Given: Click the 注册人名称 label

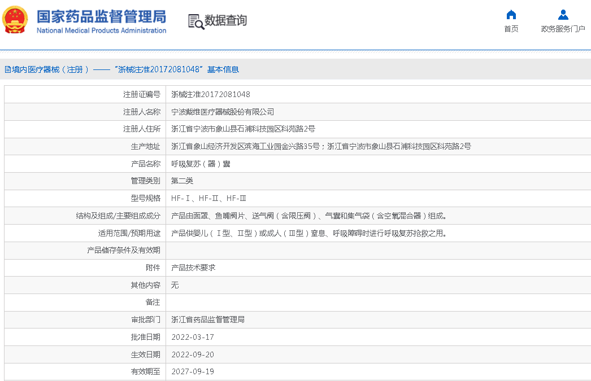Looking at the screenshot, I should tap(142, 112).
